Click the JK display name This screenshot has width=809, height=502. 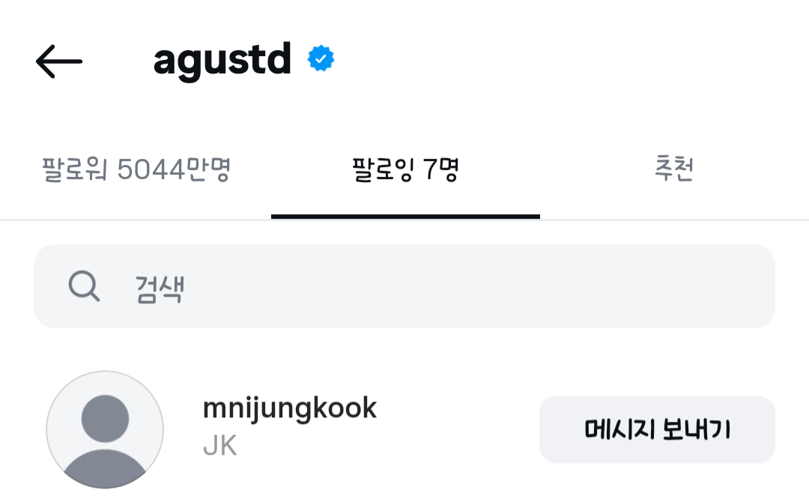click(219, 447)
